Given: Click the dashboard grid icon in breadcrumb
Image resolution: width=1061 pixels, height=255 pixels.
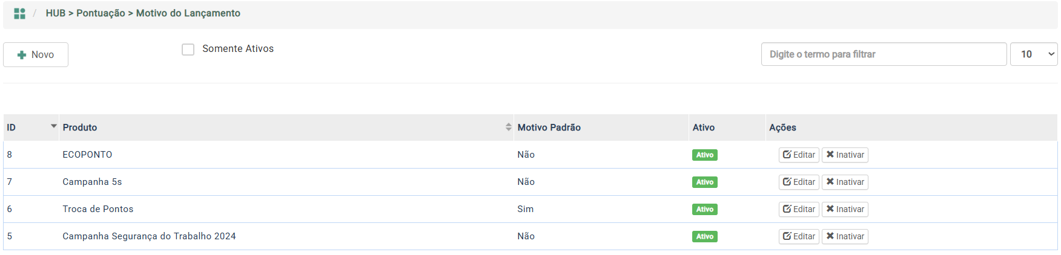Looking at the screenshot, I should 19,13.
